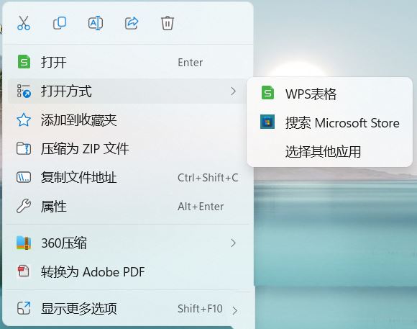Click the Microsoft Store icon

point(267,122)
